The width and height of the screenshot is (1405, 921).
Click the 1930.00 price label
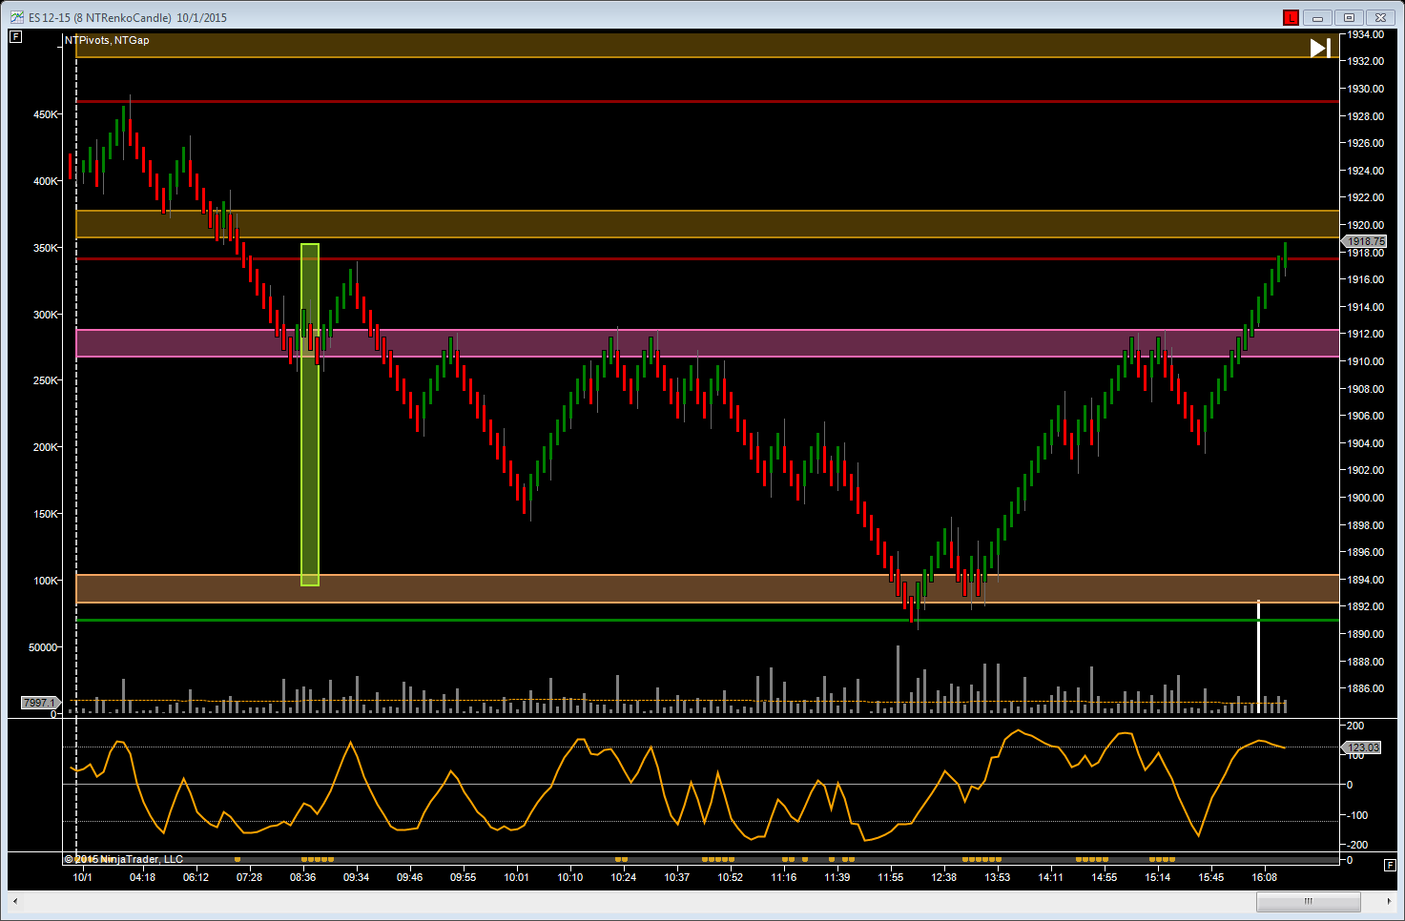(x=1364, y=89)
